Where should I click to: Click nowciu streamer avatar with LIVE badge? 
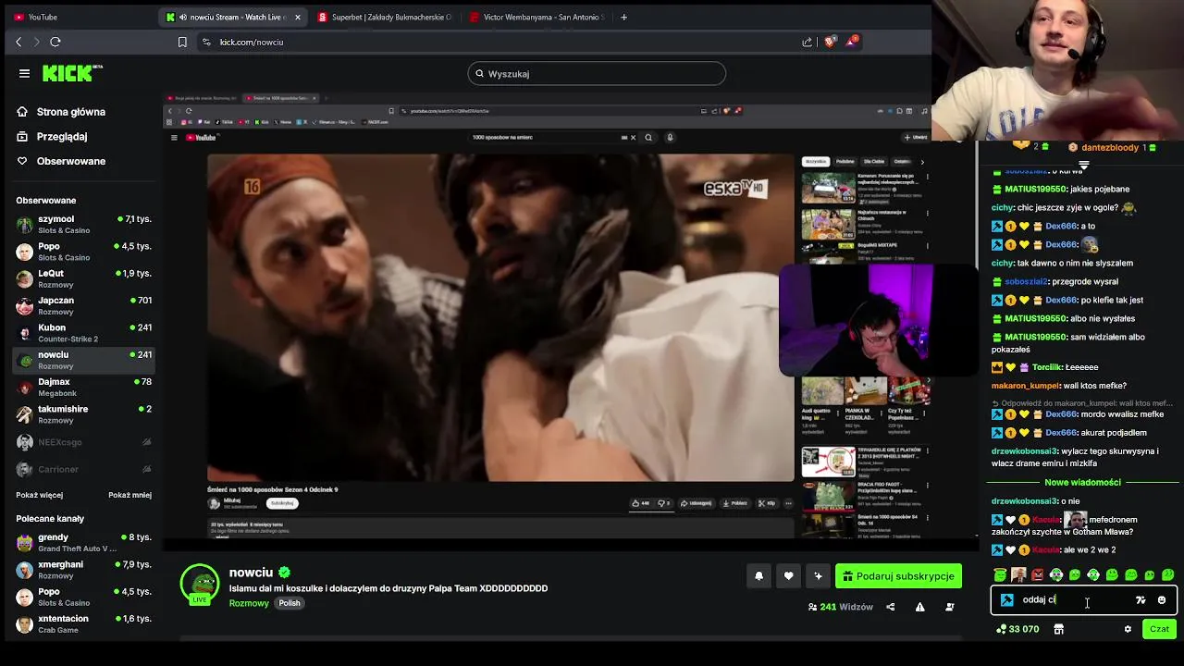(199, 584)
